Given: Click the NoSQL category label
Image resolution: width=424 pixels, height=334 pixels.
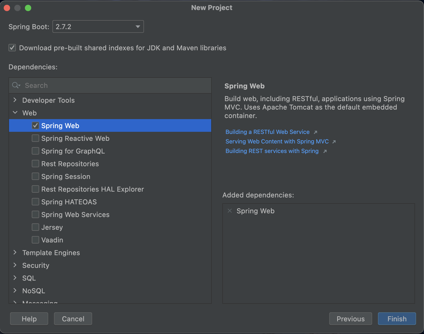Looking at the screenshot, I should 34,291.
